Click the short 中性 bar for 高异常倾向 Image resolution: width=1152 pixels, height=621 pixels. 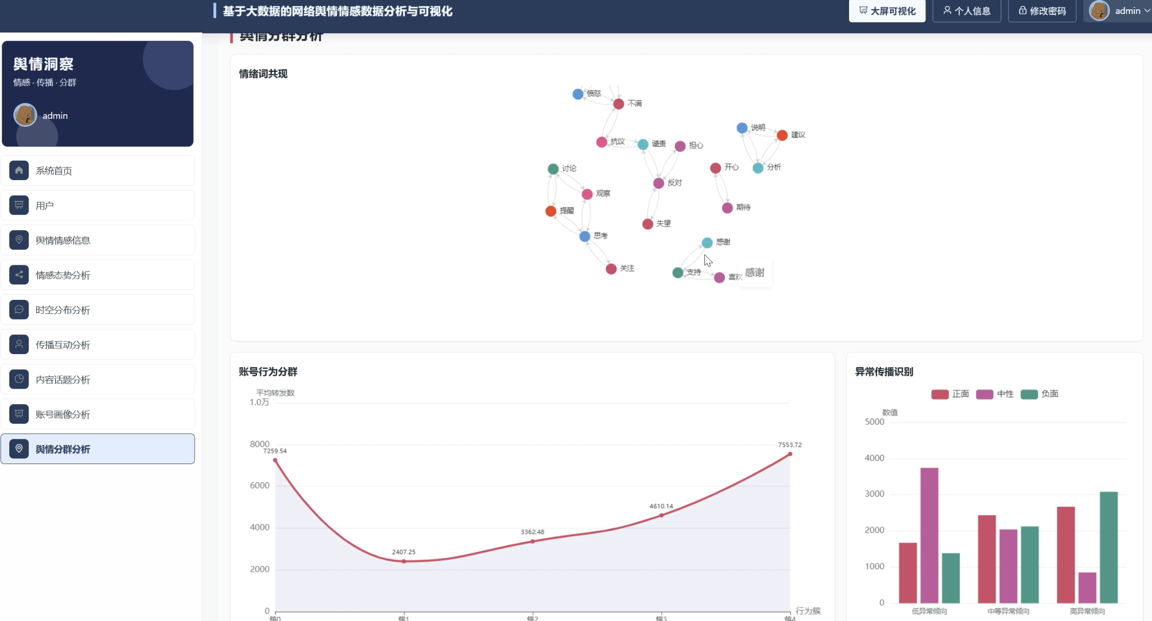pos(1087,587)
